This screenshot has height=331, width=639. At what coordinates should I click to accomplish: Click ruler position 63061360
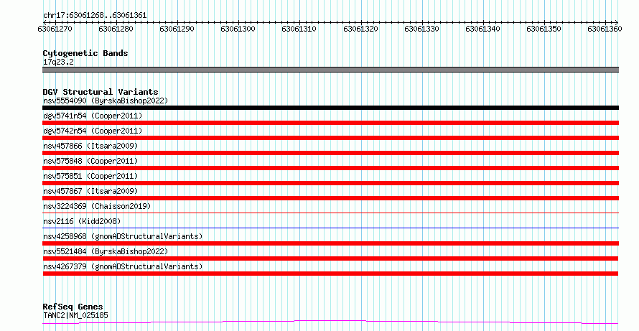tap(605, 29)
